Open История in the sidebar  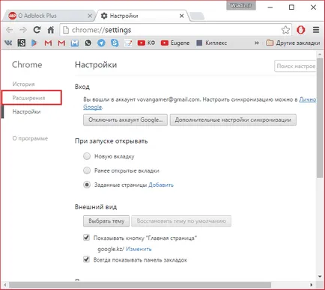pos(23,84)
